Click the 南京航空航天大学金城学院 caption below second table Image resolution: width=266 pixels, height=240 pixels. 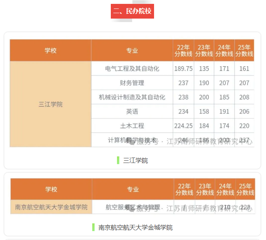136,227
